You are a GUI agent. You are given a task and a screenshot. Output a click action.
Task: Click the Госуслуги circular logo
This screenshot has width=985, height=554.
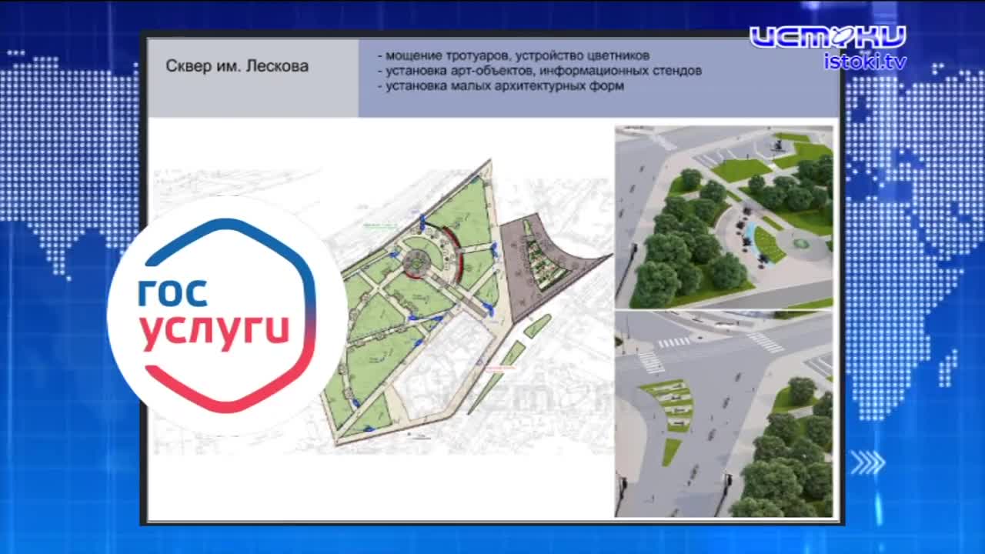click(226, 316)
